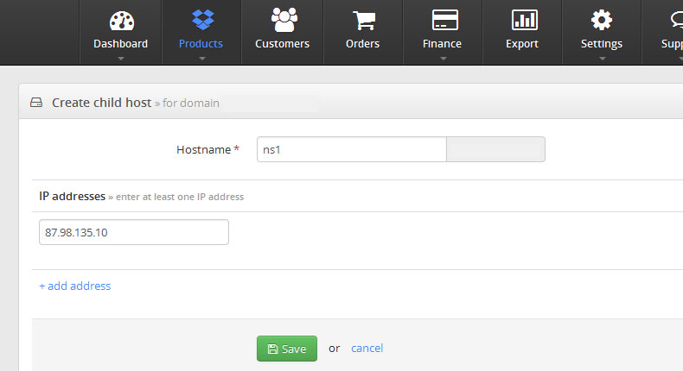Expand the dropdown arrow under Dashboard

(120, 59)
